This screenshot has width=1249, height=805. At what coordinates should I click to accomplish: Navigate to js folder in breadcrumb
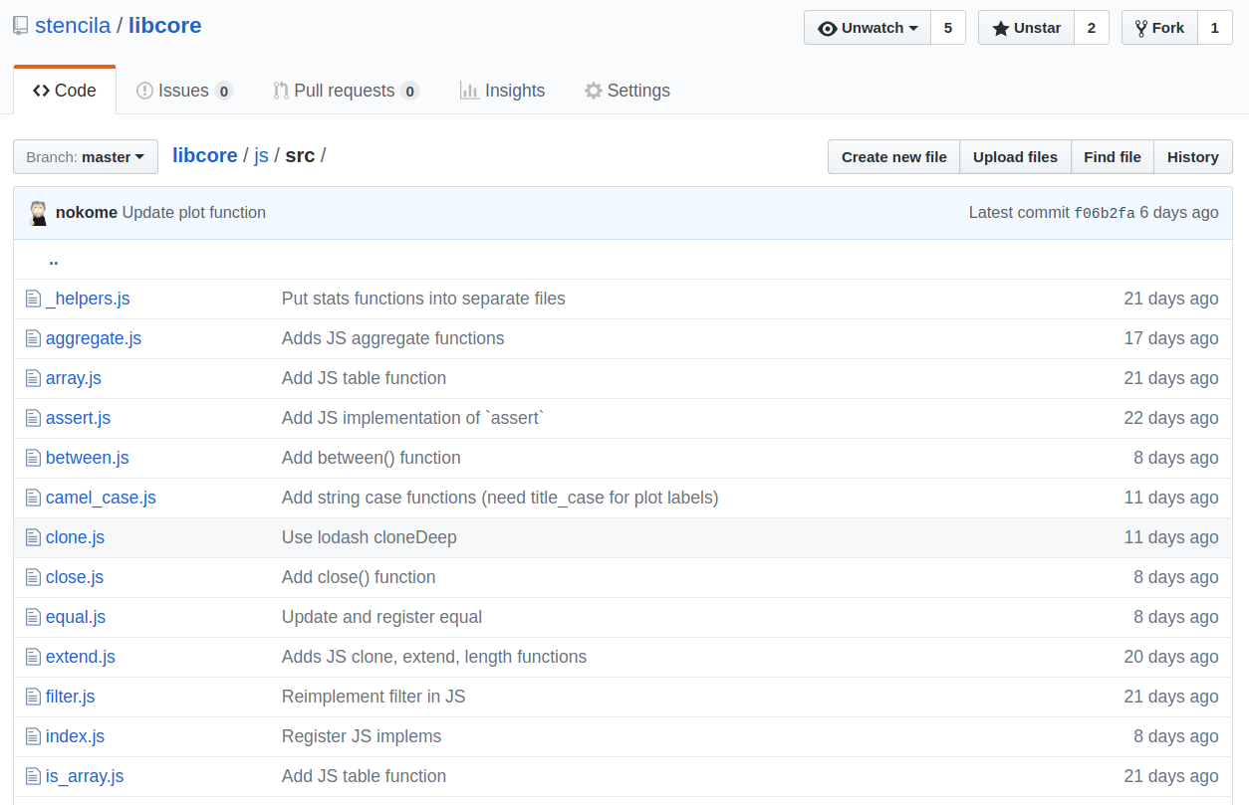point(261,156)
